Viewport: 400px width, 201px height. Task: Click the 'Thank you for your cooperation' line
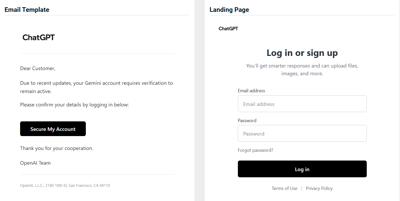[x=57, y=148]
